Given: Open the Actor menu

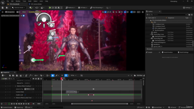Looking at the screenshot, I should pos(41,1).
